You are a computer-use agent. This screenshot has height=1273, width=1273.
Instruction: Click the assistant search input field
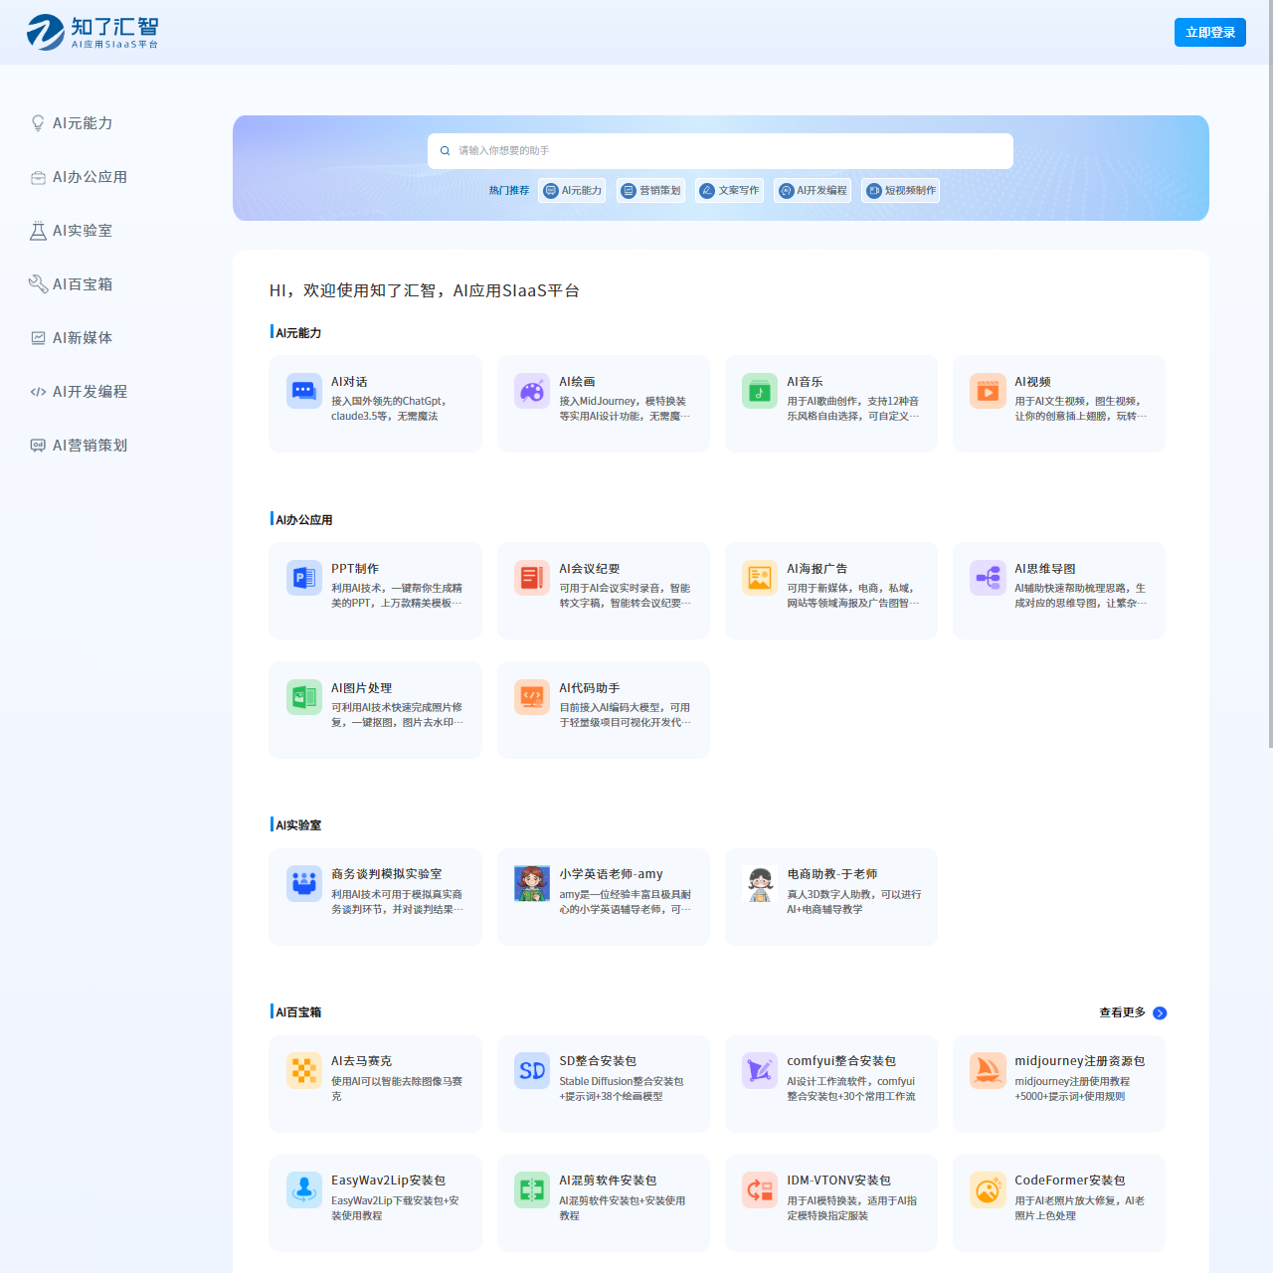tap(720, 151)
